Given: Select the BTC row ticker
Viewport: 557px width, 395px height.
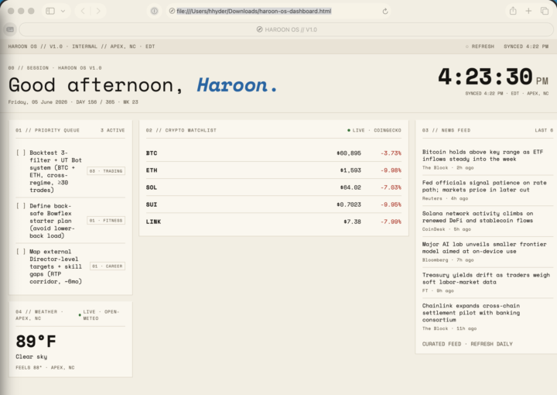Looking at the screenshot, I should pyautogui.click(x=152, y=153).
